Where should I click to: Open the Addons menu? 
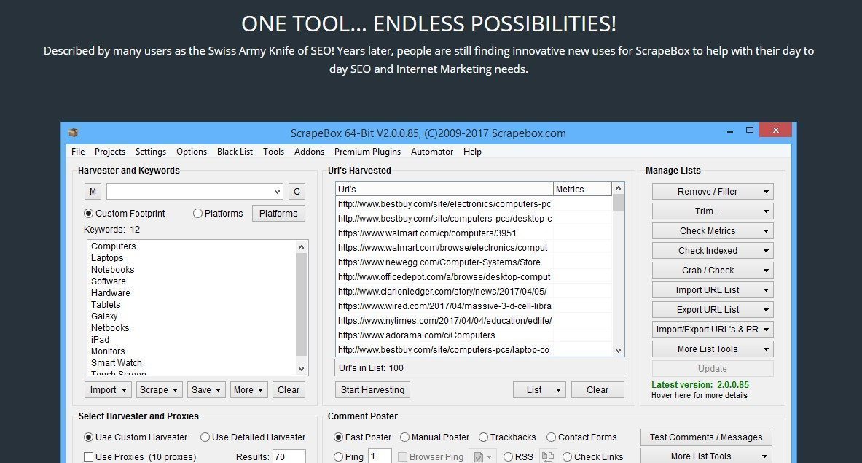click(310, 152)
